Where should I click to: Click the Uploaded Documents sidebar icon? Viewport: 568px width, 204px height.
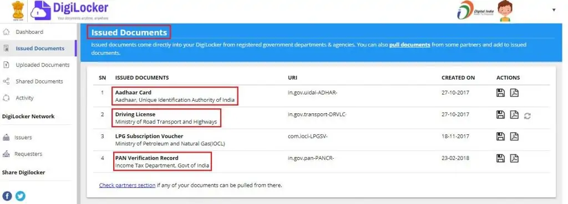pyautogui.click(x=6, y=65)
